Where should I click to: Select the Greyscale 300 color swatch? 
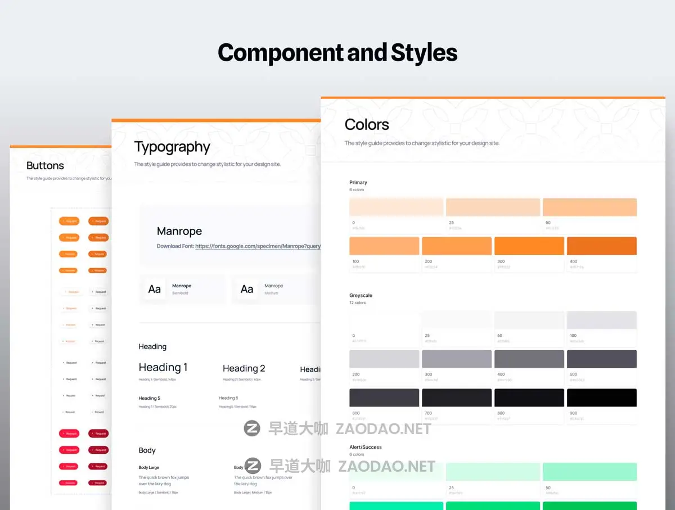(x=456, y=359)
